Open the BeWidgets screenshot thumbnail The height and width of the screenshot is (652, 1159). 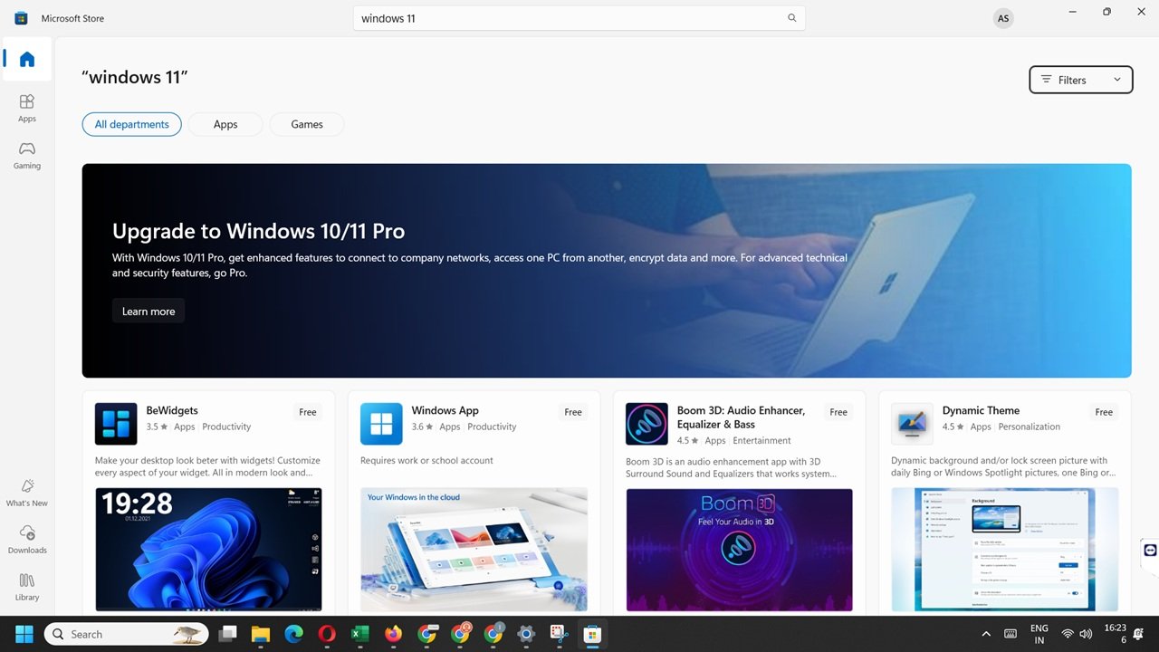(208, 550)
